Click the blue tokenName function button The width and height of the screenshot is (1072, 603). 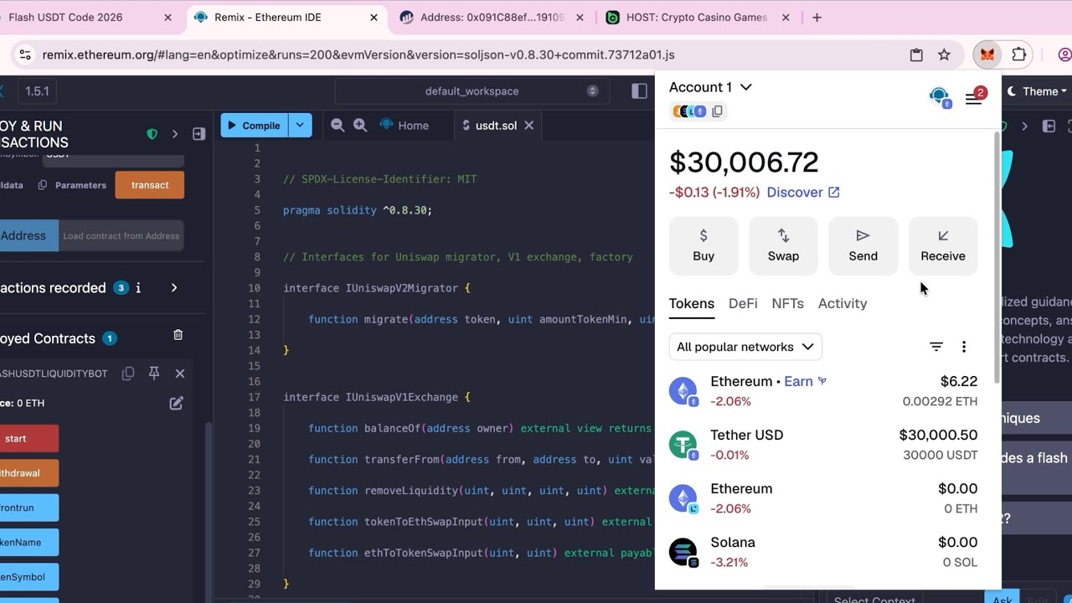coord(28,542)
